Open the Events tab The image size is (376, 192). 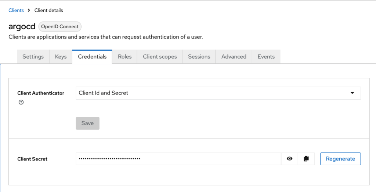[266, 57]
